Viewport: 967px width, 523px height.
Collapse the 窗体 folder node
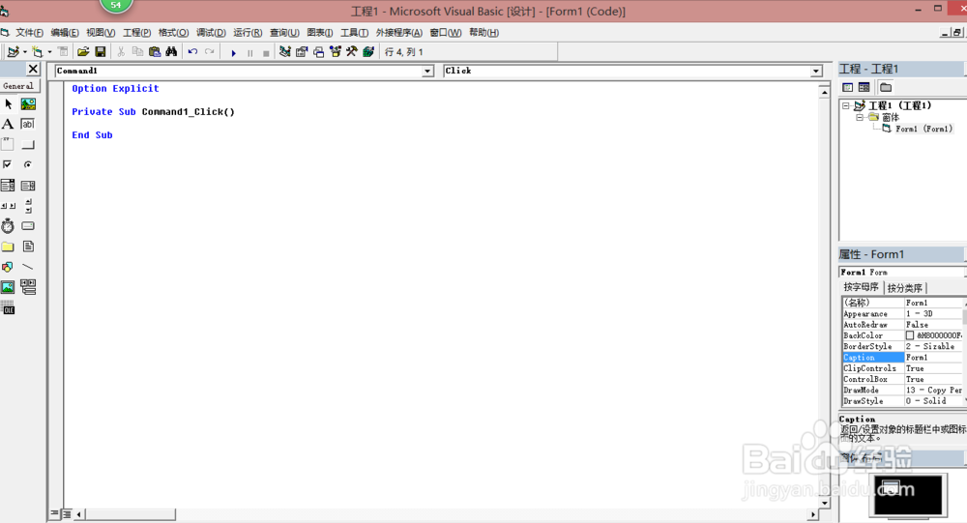click(859, 117)
